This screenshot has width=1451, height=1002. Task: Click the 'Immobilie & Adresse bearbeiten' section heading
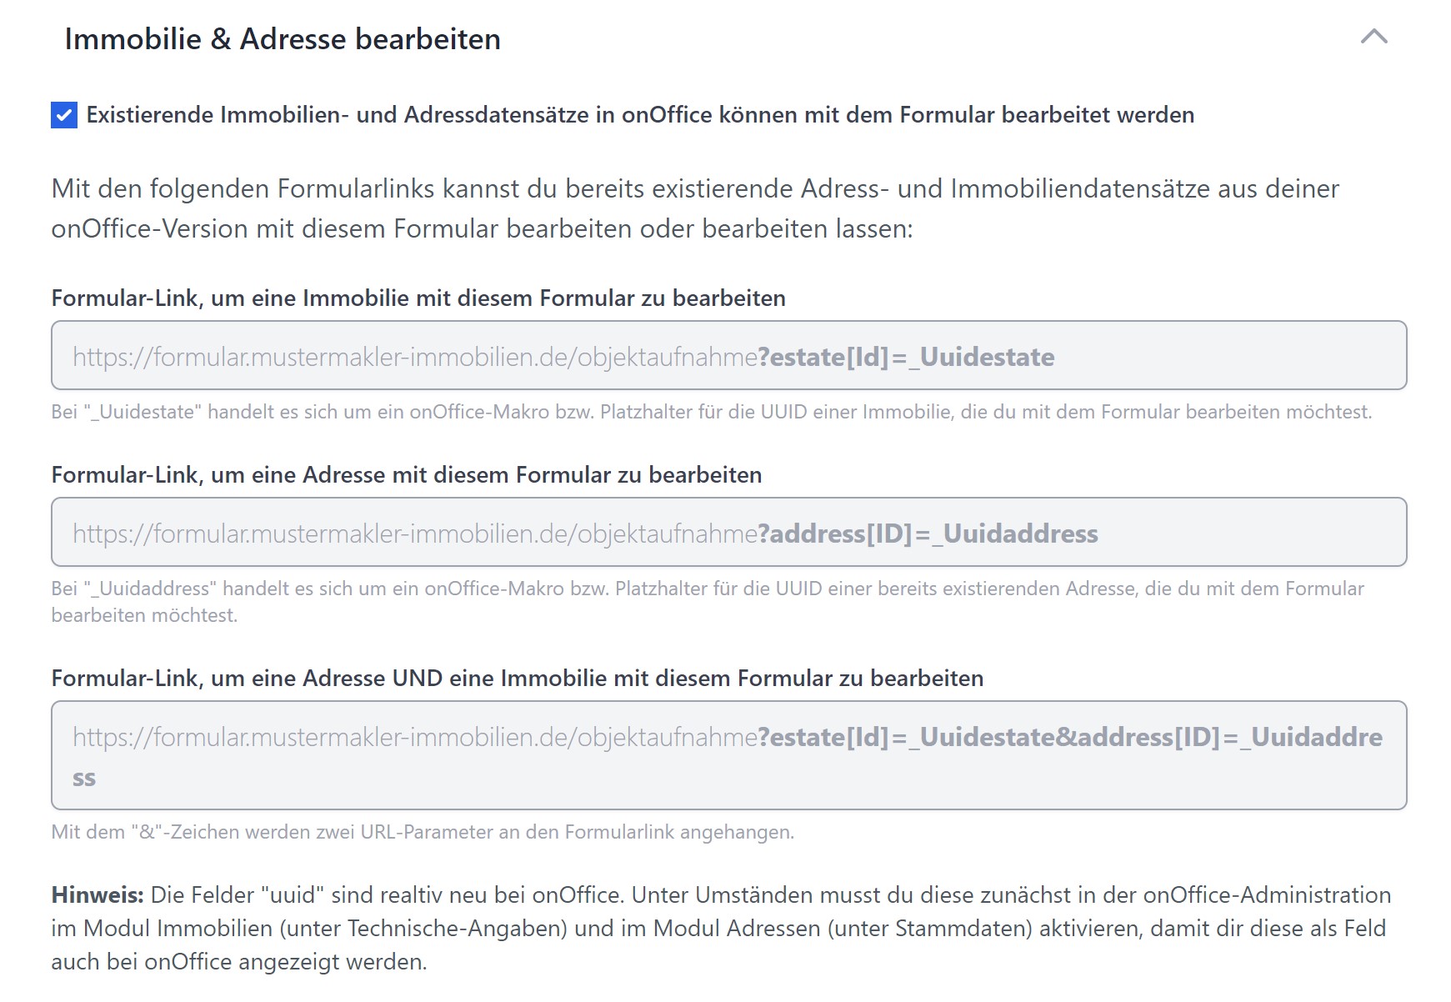[x=283, y=39]
